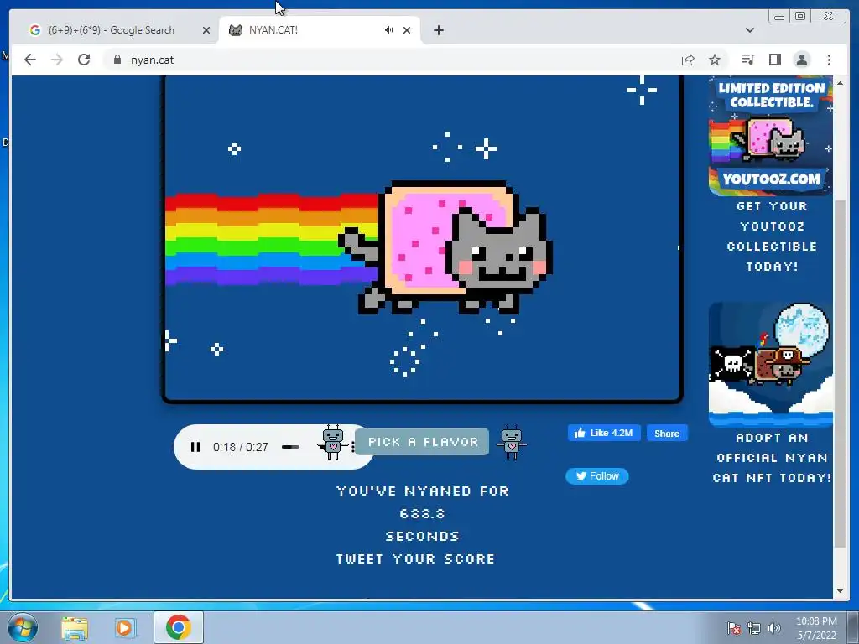
Task: Share this page from the address bar
Action: pos(688,60)
